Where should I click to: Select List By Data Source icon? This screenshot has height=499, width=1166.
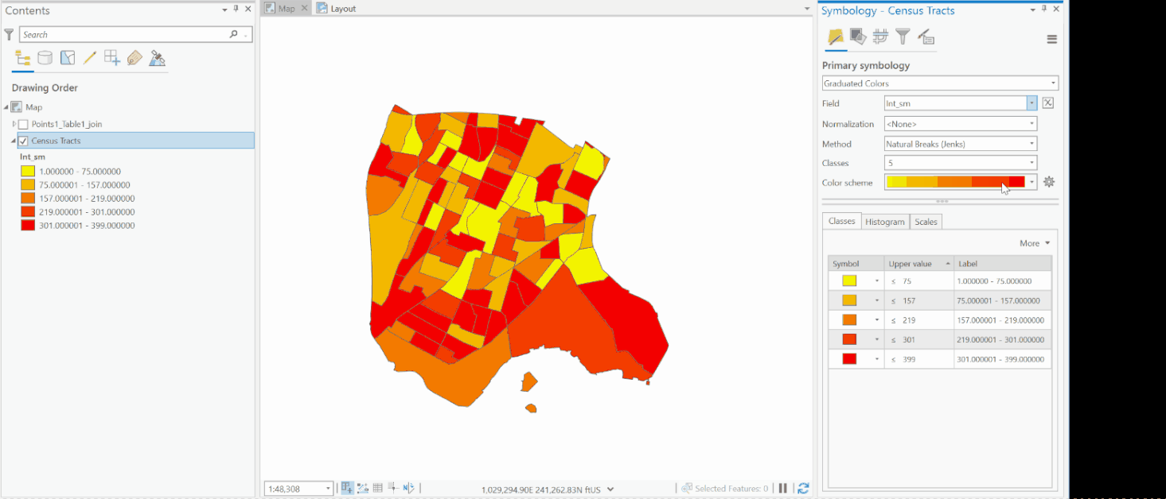point(45,58)
